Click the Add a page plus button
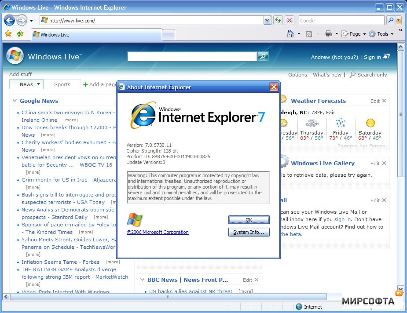This screenshot has height=313, width=407. tap(85, 84)
